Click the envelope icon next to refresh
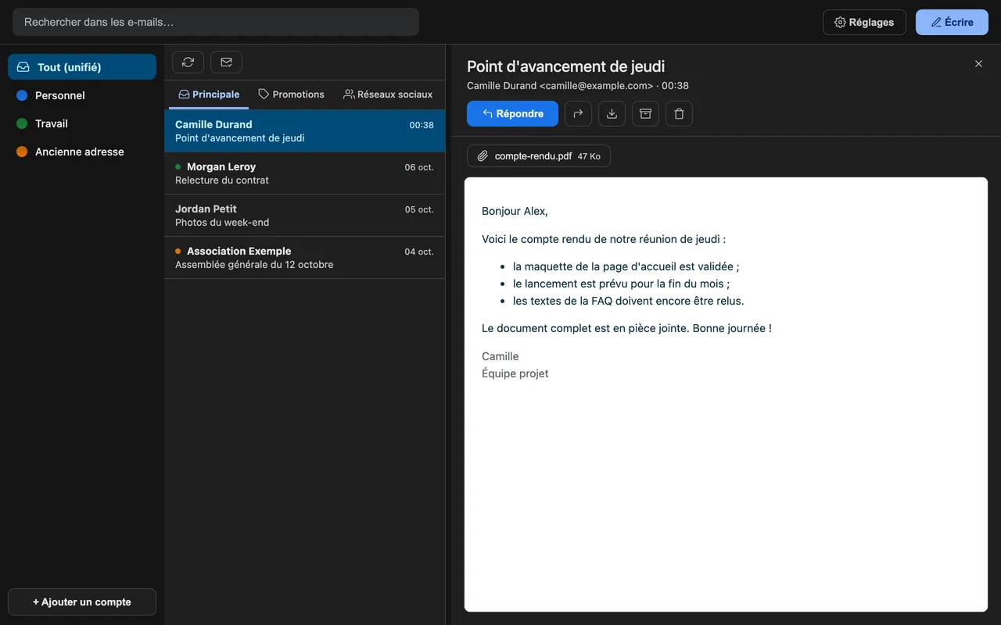The image size is (1001, 625). coord(226,62)
